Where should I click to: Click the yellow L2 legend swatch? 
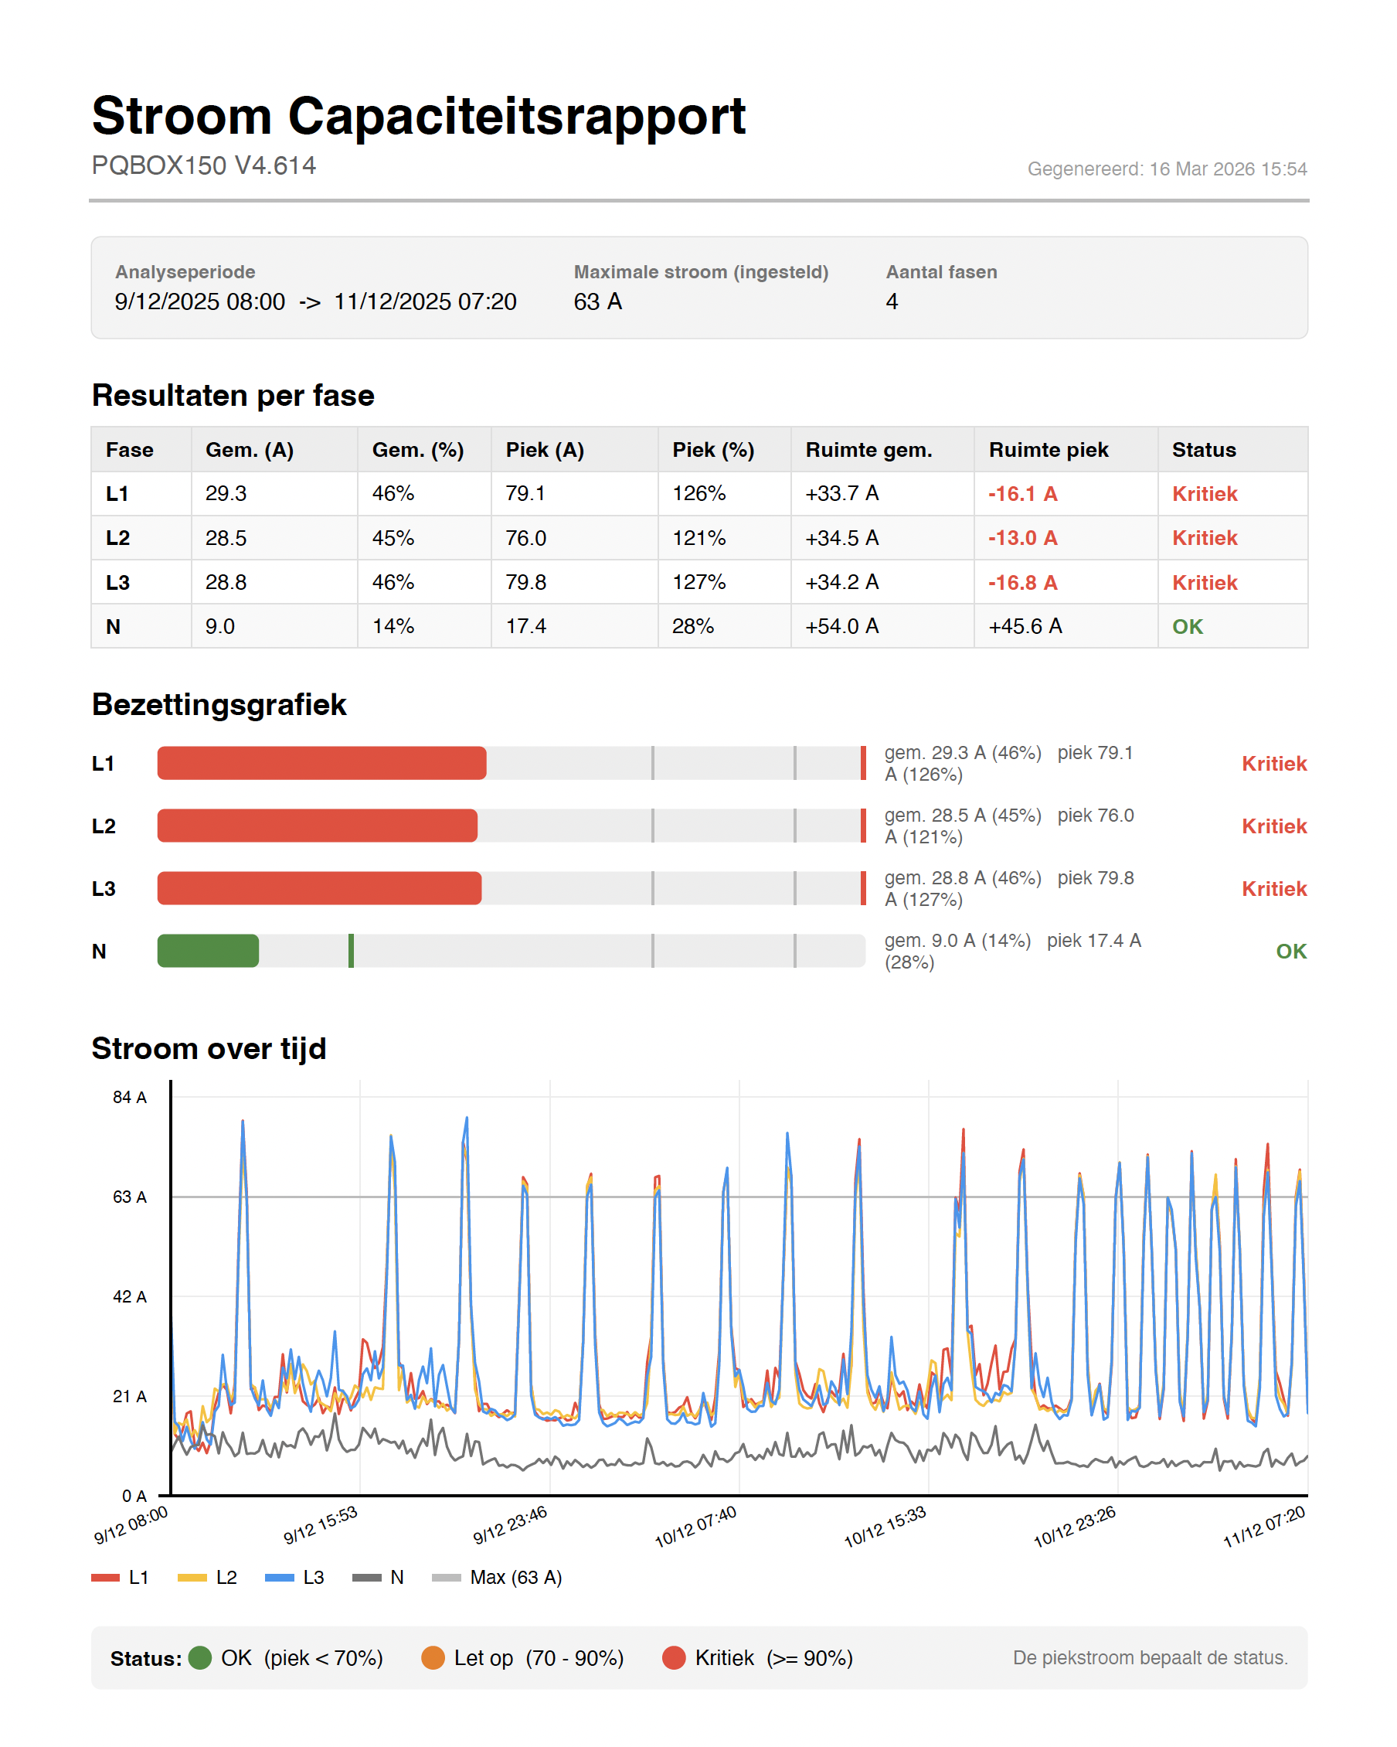[192, 1577]
